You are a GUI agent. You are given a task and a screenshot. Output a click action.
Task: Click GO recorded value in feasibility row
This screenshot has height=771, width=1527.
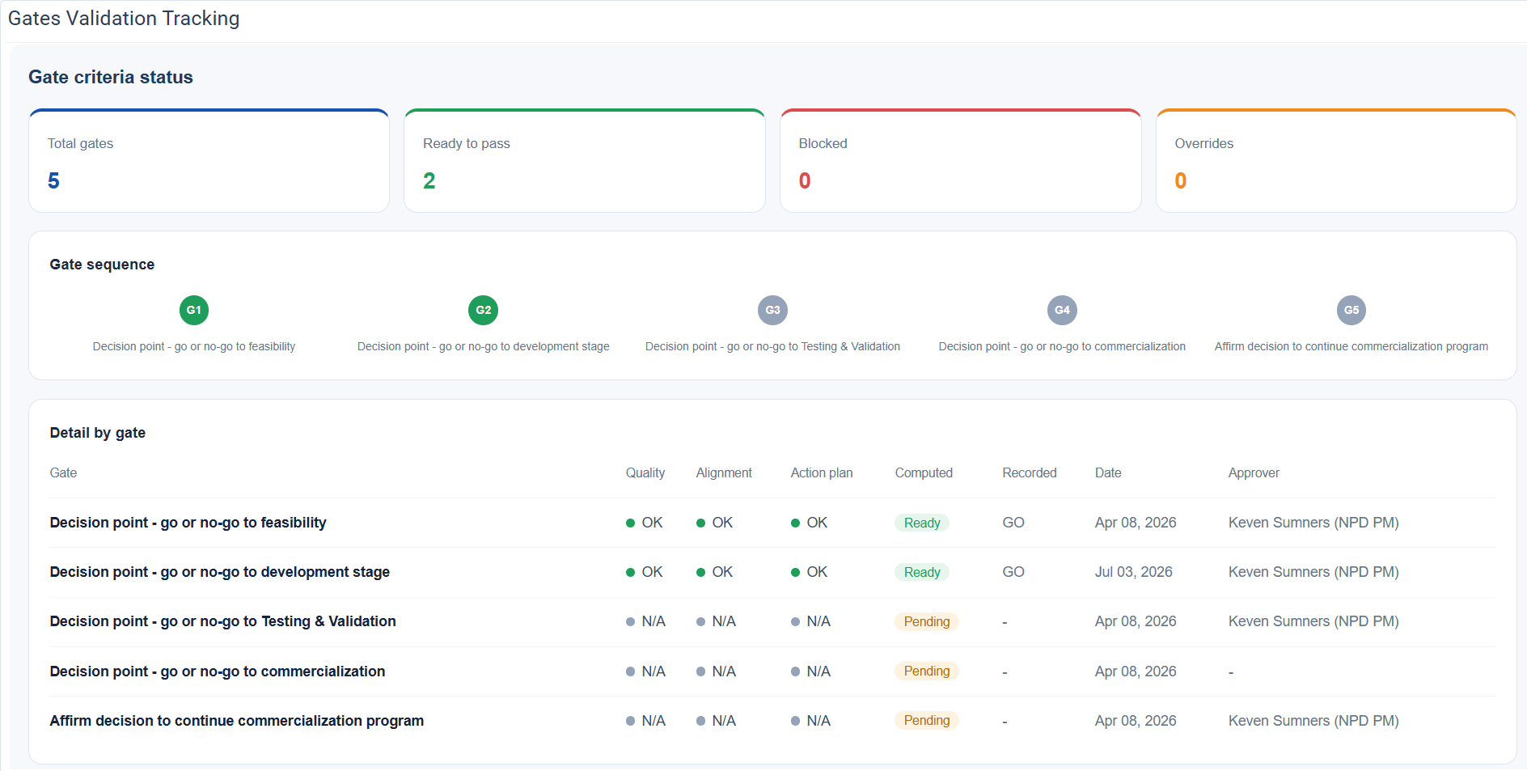pos(1013,523)
